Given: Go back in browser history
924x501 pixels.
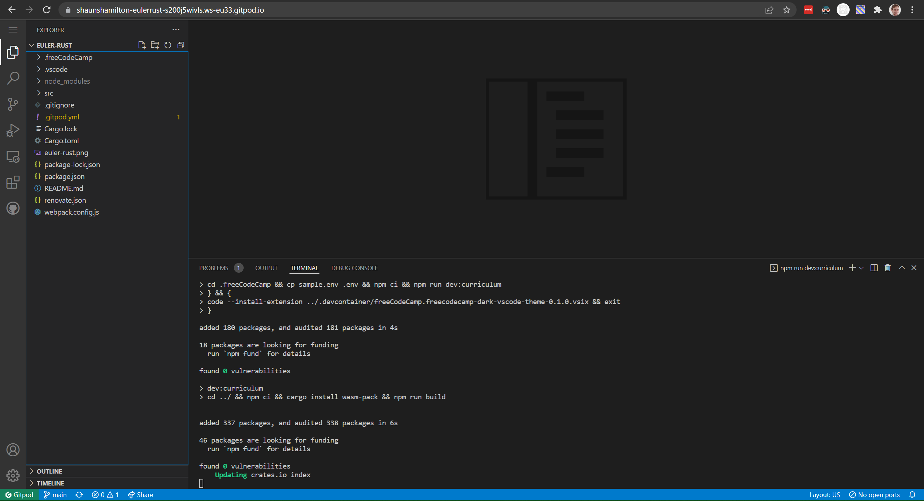Looking at the screenshot, I should coord(12,10).
